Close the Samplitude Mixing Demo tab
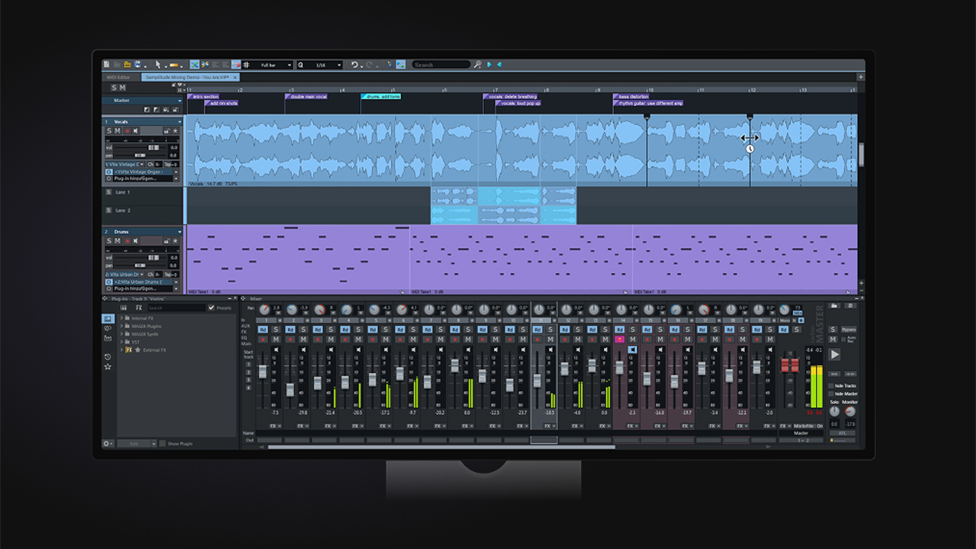Image resolution: width=976 pixels, height=549 pixels. point(236,77)
